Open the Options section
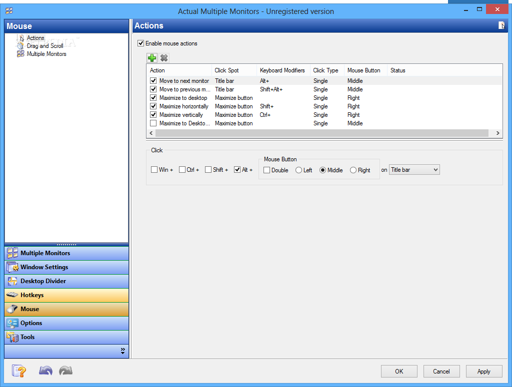 (66, 323)
